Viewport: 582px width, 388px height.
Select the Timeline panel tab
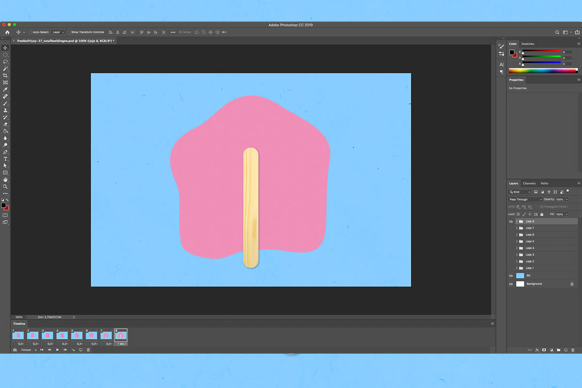(x=19, y=323)
